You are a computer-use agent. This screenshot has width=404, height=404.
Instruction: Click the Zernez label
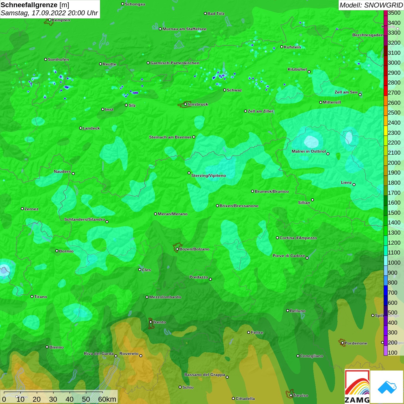(x=31, y=209)
